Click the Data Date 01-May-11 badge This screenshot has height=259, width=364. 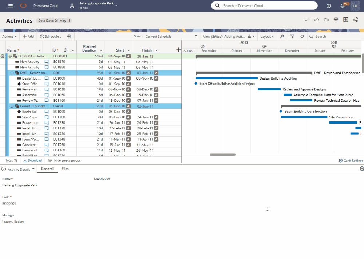coord(54,21)
